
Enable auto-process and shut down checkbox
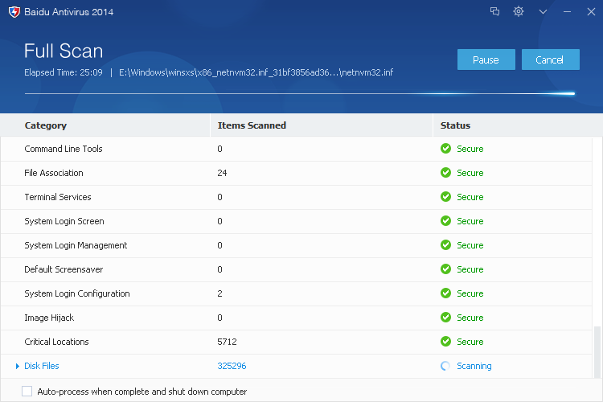[x=27, y=392]
